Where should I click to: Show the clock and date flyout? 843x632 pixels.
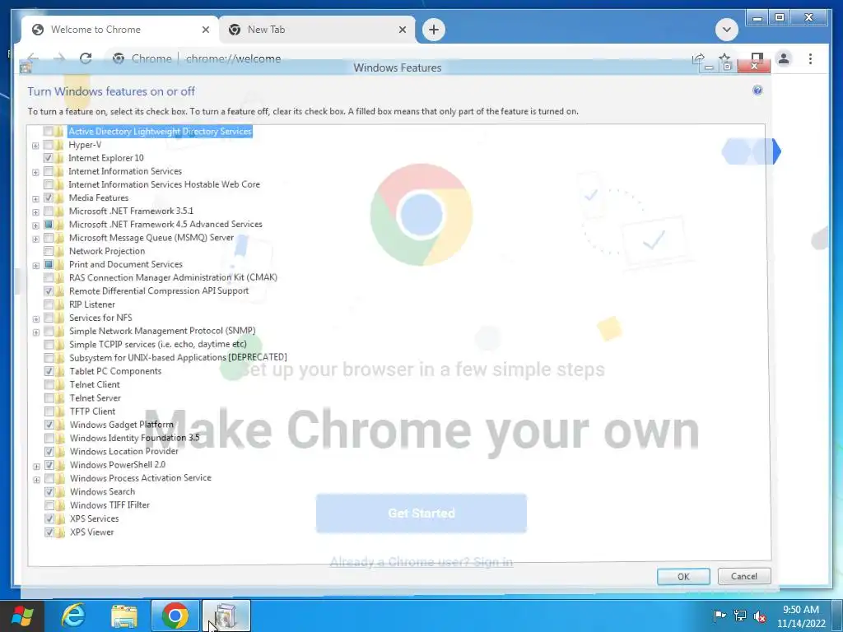click(x=801, y=616)
